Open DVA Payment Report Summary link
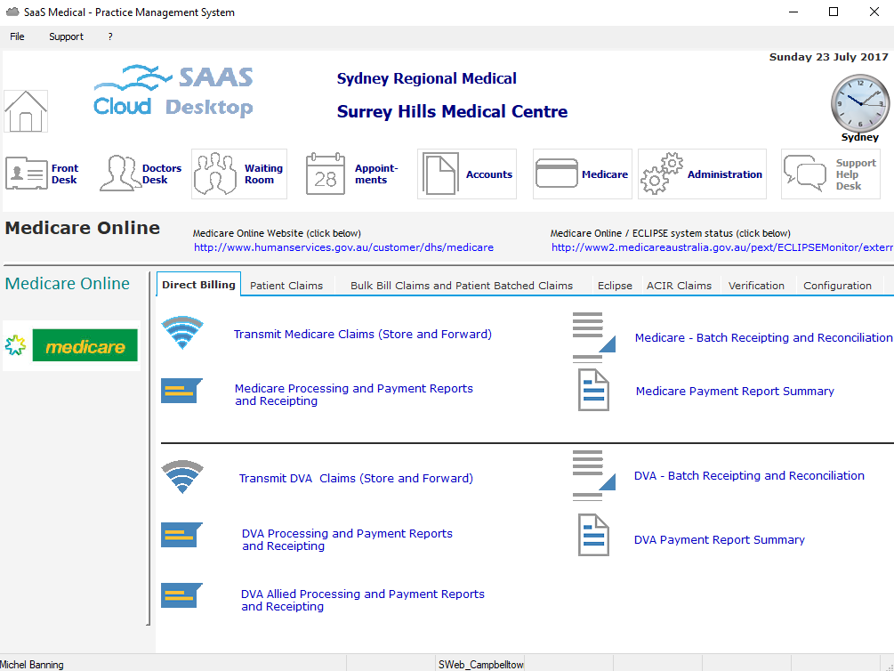The width and height of the screenshot is (894, 671). 720,540
